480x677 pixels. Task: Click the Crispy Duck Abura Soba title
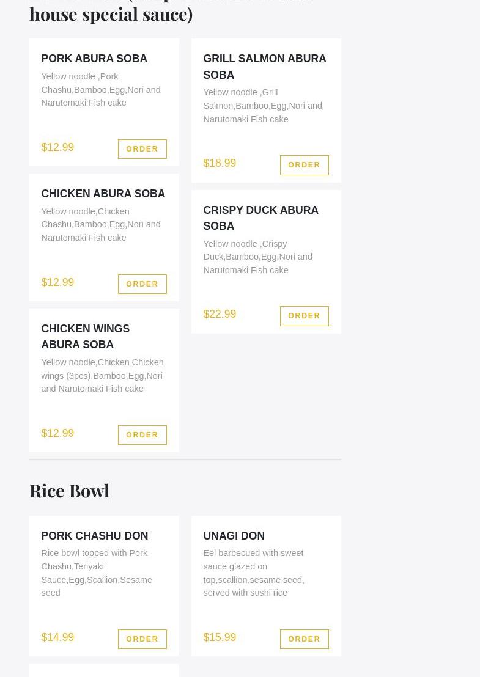[x=260, y=218]
